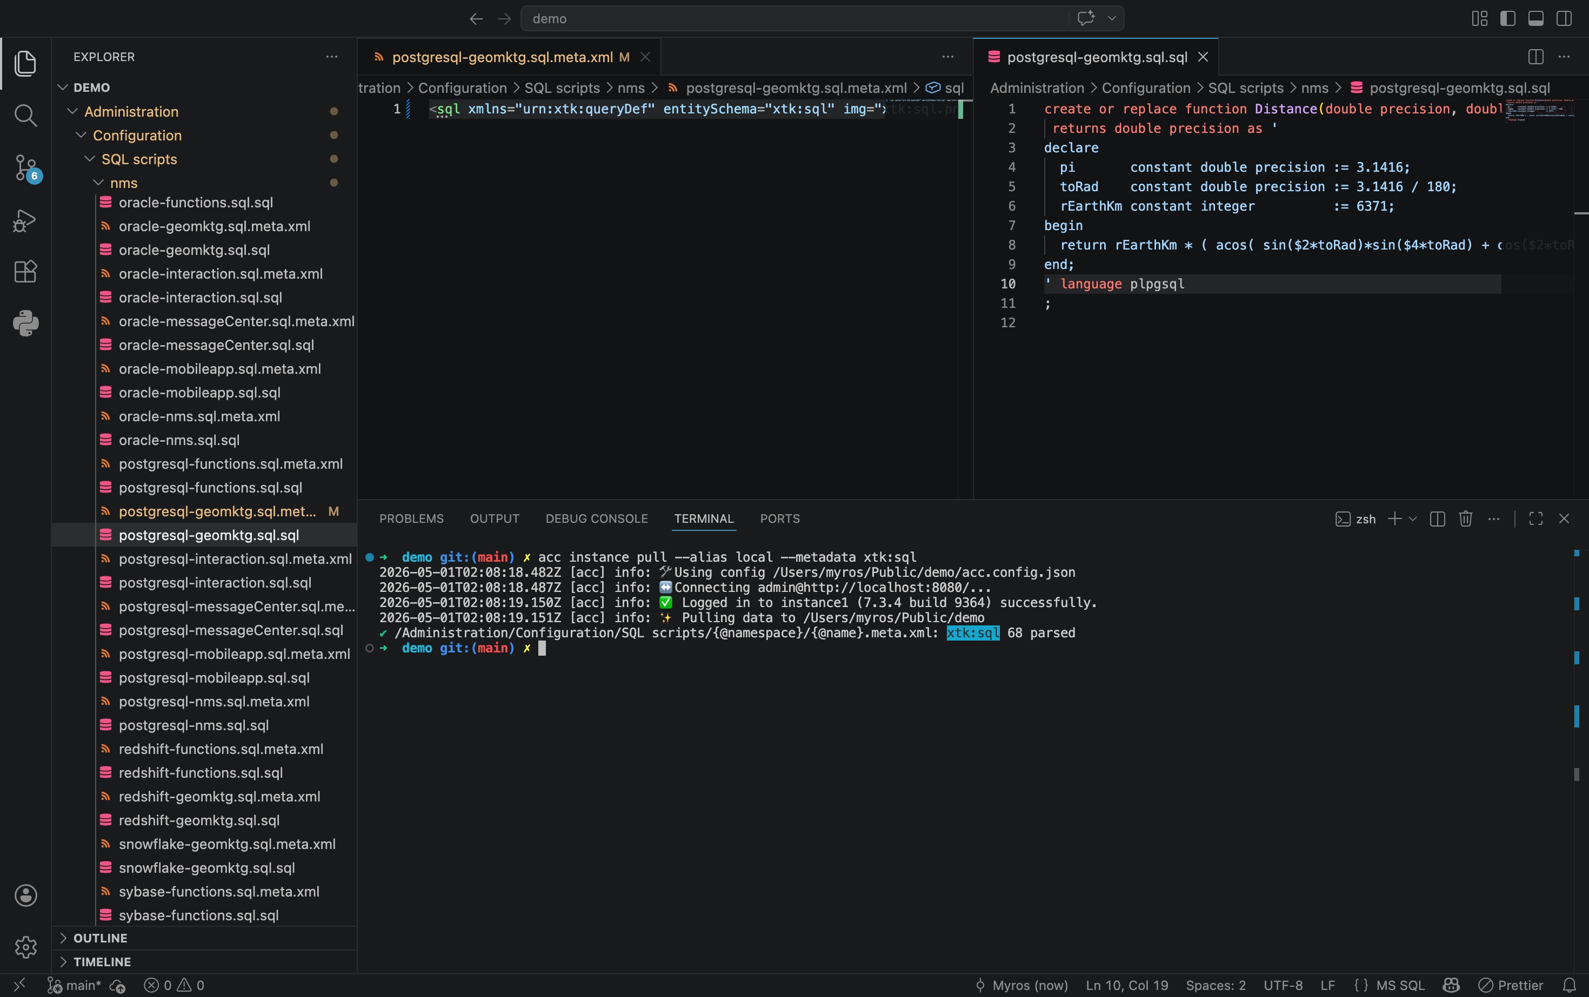
Task: Click Prettier status bar item
Action: [x=1511, y=985]
